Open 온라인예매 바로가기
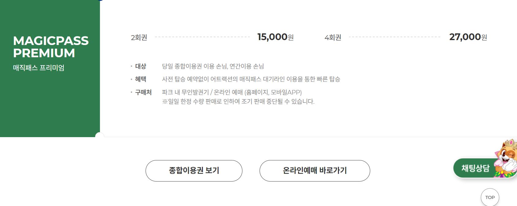This screenshot has width=517, height=206. (315, 171)
